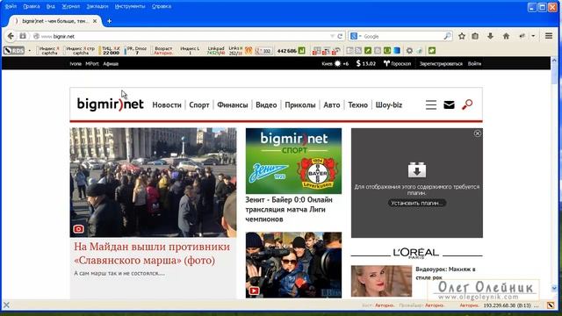The width and height of the screenshot is (562, 316).
Task: Open the Журнал menu
Action: coord(70,6)
